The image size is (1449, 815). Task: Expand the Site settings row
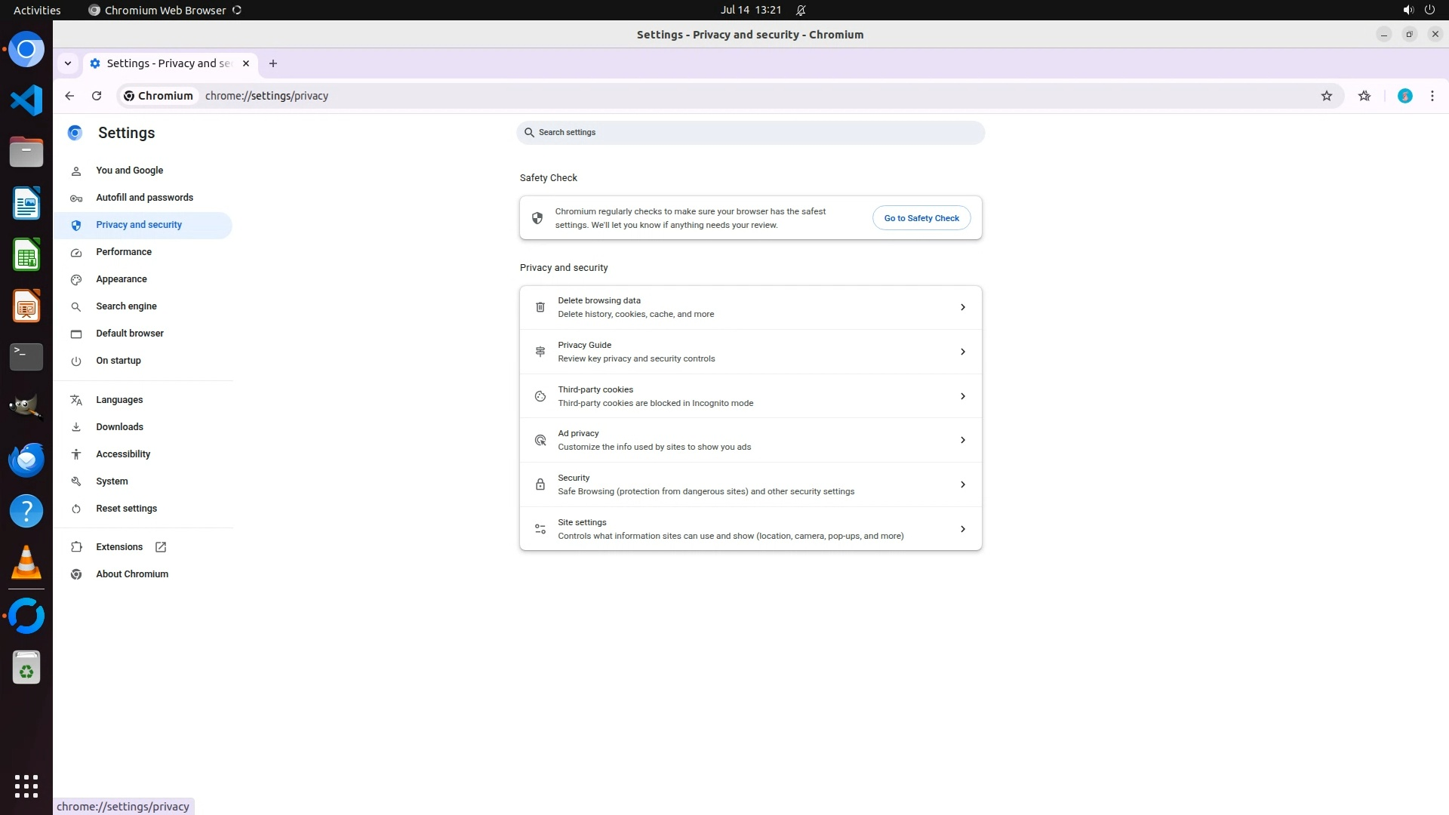(962, 529)
